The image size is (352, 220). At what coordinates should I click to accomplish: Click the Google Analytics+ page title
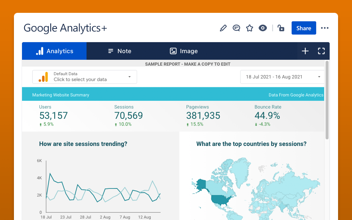(x=65, y=28)
